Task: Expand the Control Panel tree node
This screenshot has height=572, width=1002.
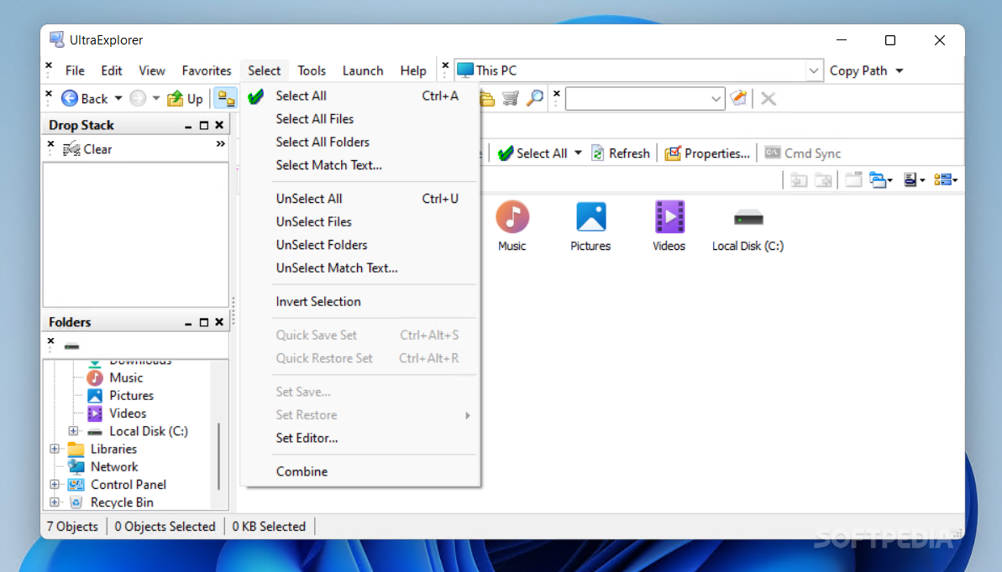Action: 55,485
